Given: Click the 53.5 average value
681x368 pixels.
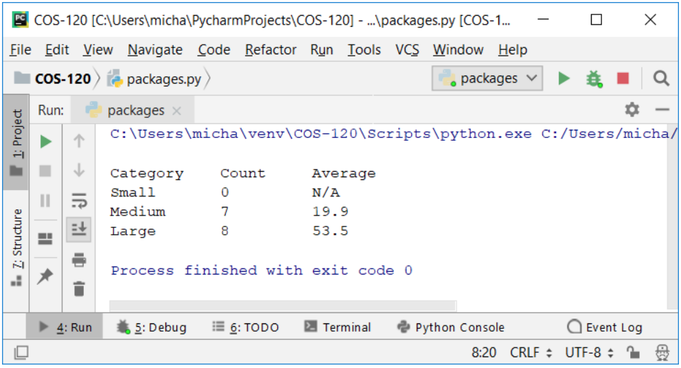Looking at the screenshot, I should click(x=330, y=231).
